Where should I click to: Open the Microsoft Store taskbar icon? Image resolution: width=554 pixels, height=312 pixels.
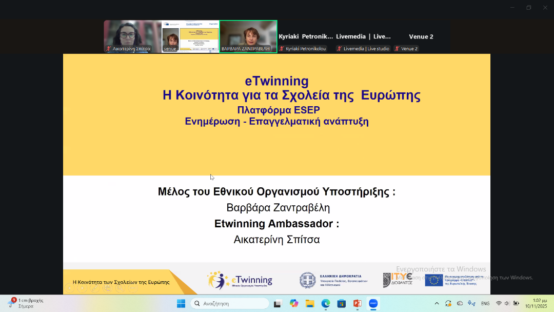pos(342,303)
